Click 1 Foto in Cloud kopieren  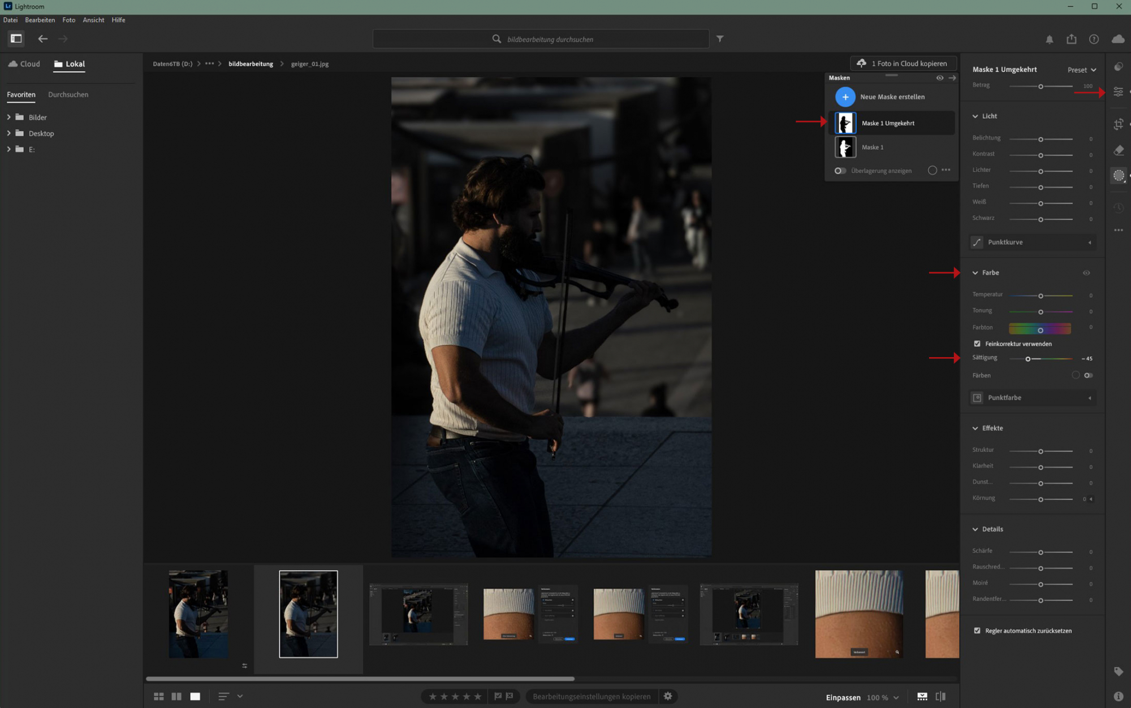pyautogui.click(x=903, y=63)
